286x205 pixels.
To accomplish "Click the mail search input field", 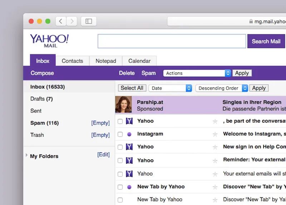I will (x=172, y=41).
